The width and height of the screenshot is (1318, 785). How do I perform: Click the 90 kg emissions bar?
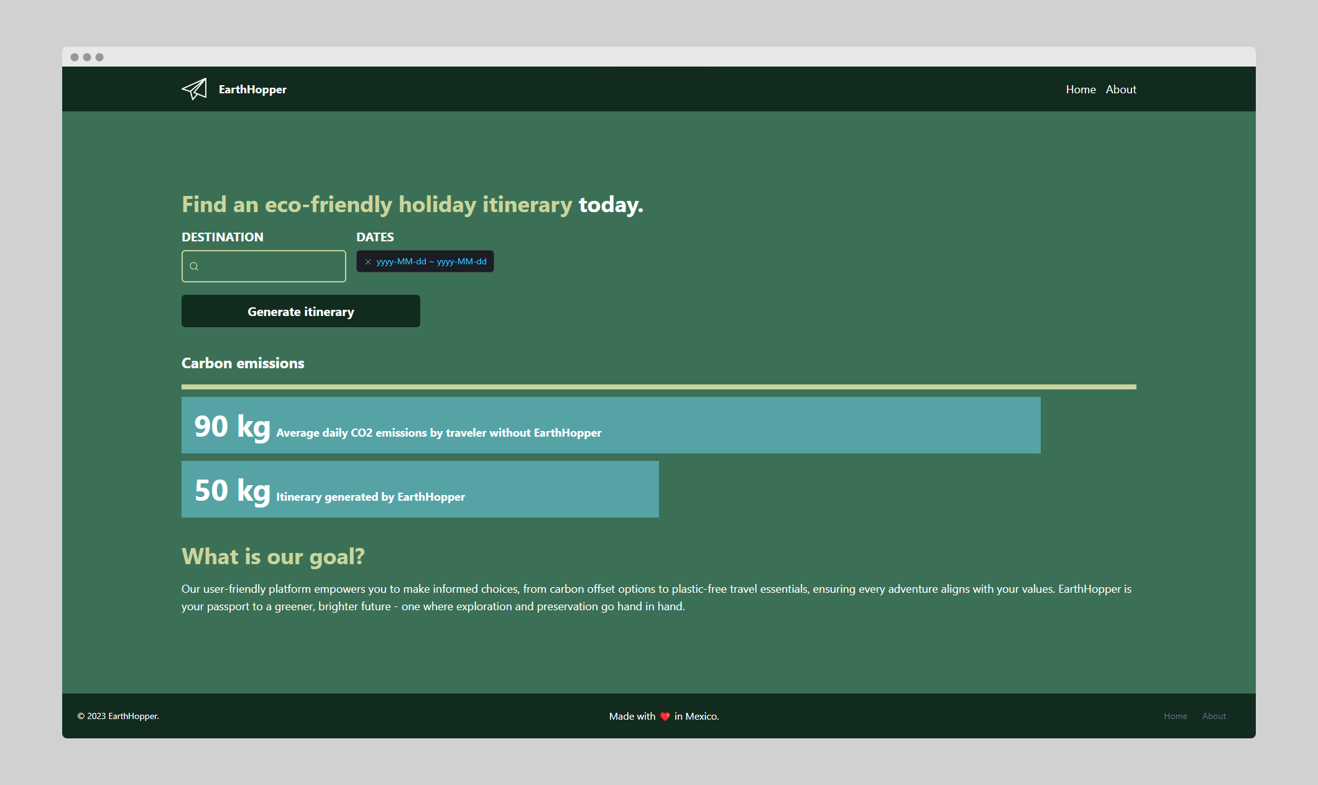click(x=611, y=425)
